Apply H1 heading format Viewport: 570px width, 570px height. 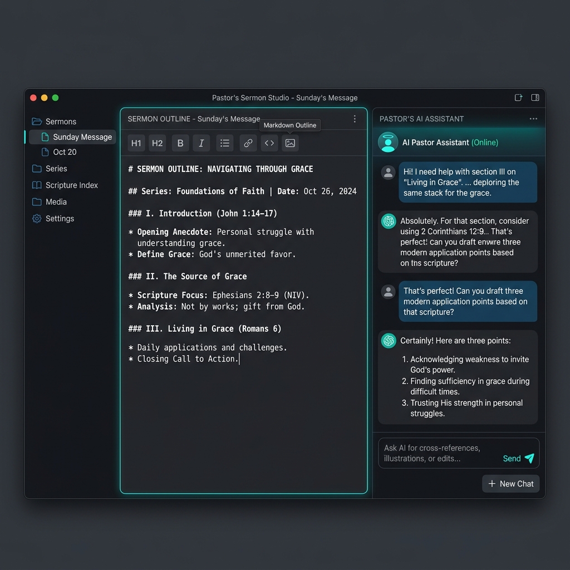[136, 143]
